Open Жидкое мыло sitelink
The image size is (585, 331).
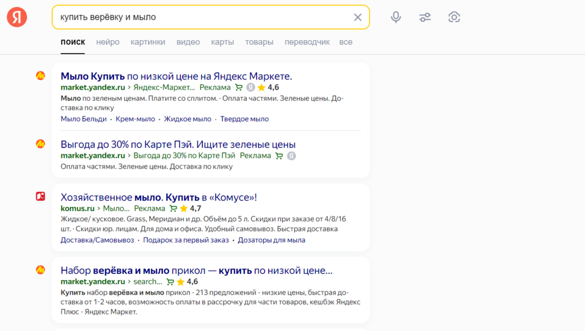[x=188, y=119]
